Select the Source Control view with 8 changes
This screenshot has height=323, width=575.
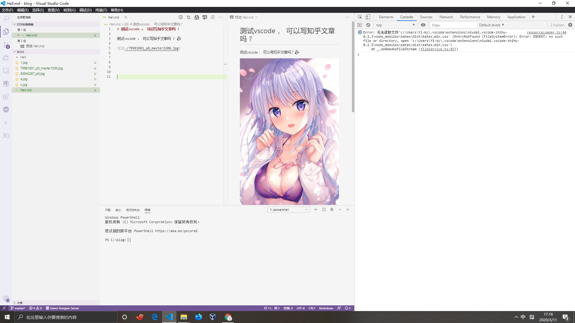pyautogui.click(x=6, y=45)
